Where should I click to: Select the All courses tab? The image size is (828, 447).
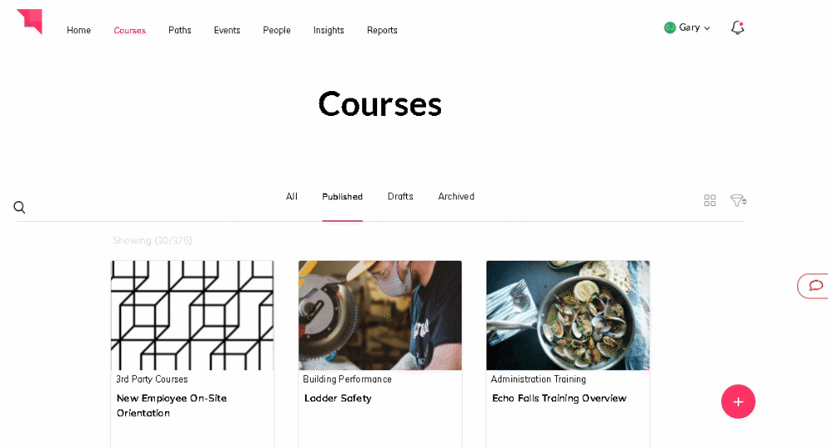292,196
